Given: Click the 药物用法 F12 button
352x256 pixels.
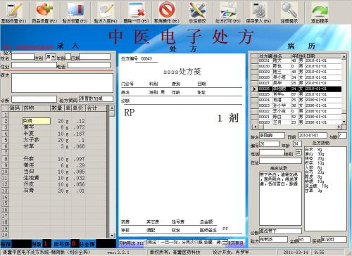Looking at the screenshot, I should pyautogui.click(x=131, y=243).
